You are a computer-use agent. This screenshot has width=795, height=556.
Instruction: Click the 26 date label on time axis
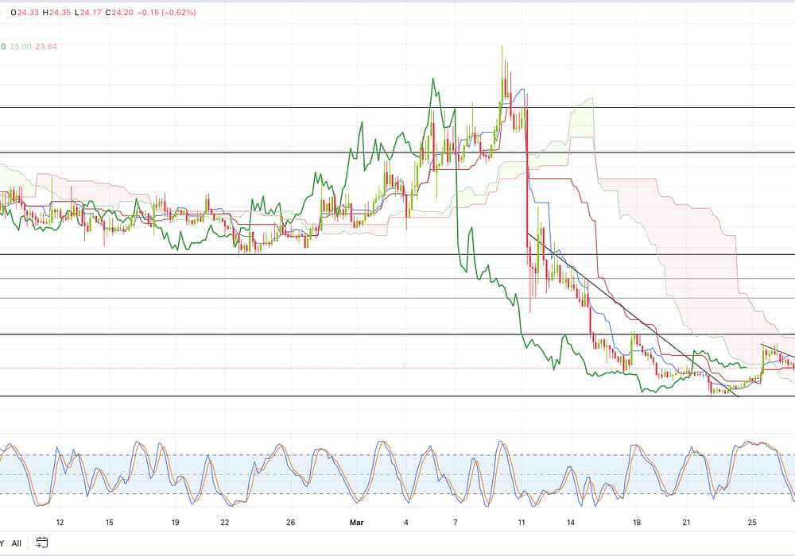291,523
